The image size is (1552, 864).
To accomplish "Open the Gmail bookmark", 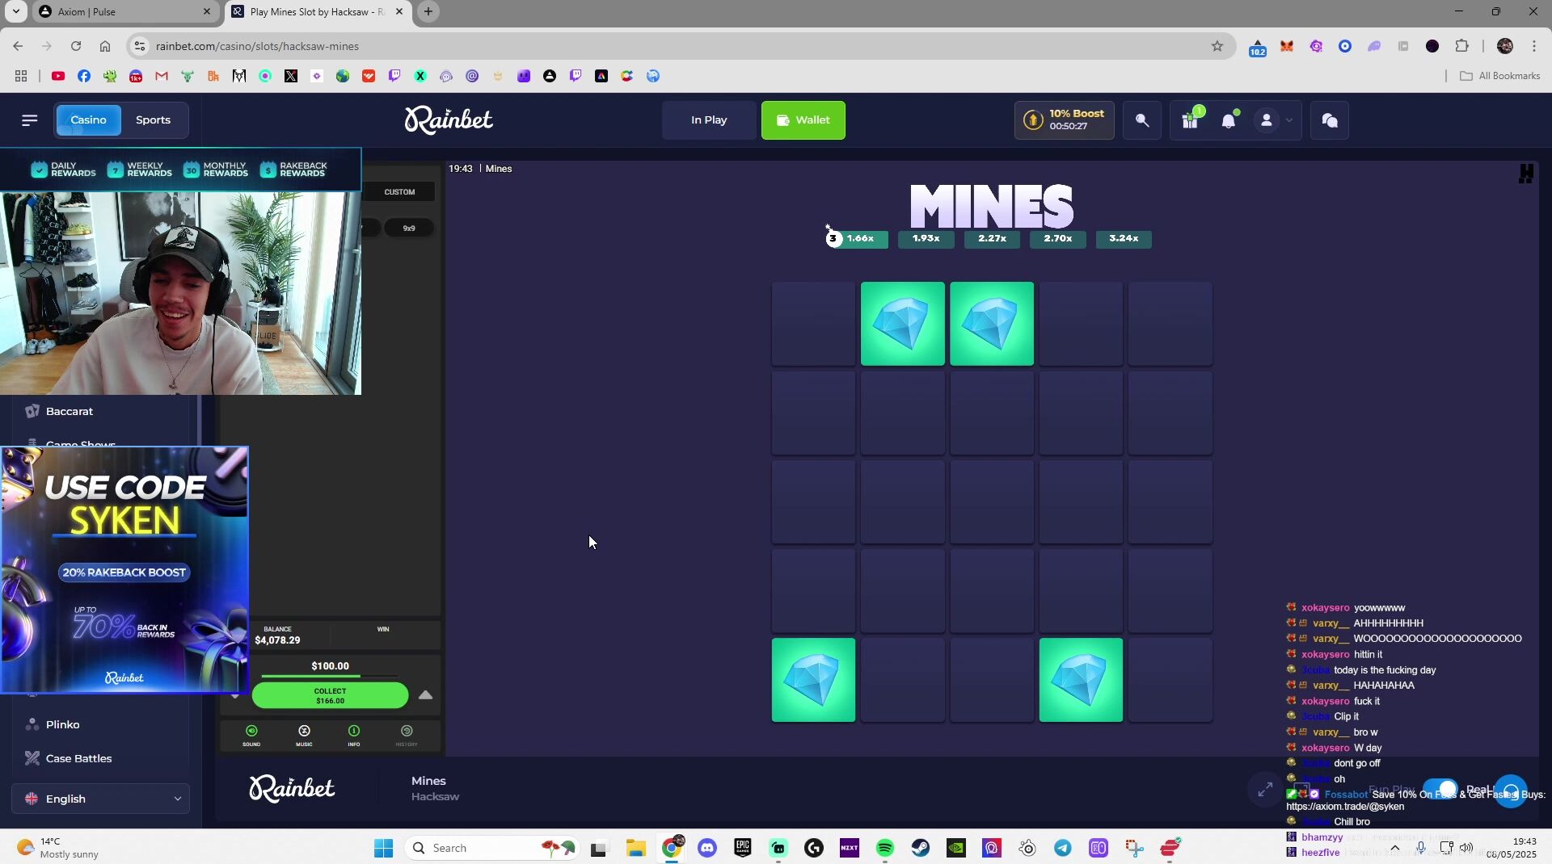I will click(162, 76).
